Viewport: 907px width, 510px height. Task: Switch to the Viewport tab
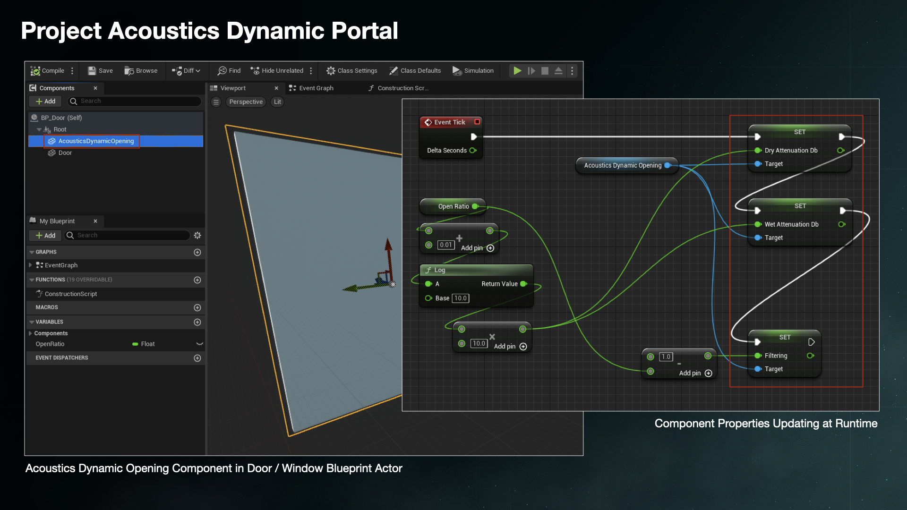[233, 88]
